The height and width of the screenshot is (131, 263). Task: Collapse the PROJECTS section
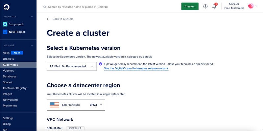click(x=32, y=17)
